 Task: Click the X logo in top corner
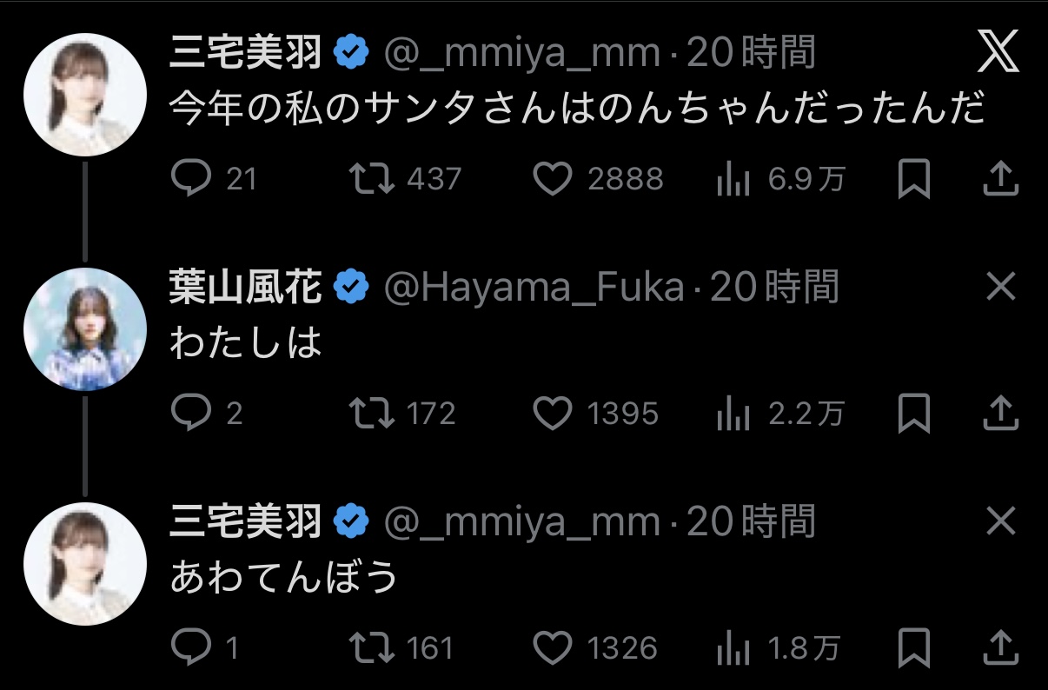998,54
